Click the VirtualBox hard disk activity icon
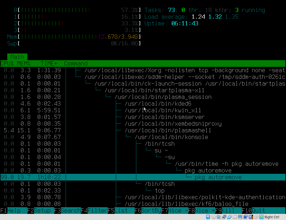This screenshot has width=286, height=220. tap(208, 217)
